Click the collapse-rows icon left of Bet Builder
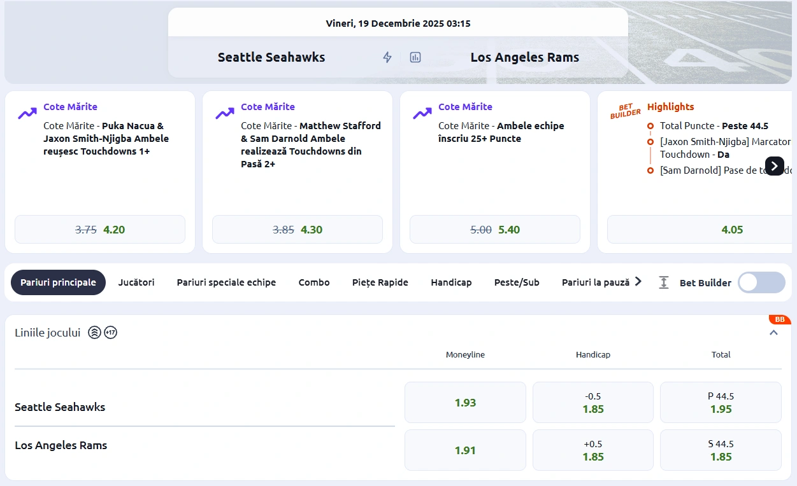The height and width of the screenshot is (486, 797). pyautogui.click(x=664, y=282)
